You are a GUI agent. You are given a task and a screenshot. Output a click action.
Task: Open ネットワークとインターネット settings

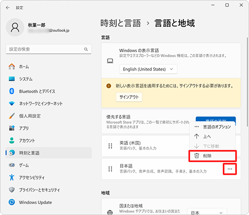tap(48, 104)
